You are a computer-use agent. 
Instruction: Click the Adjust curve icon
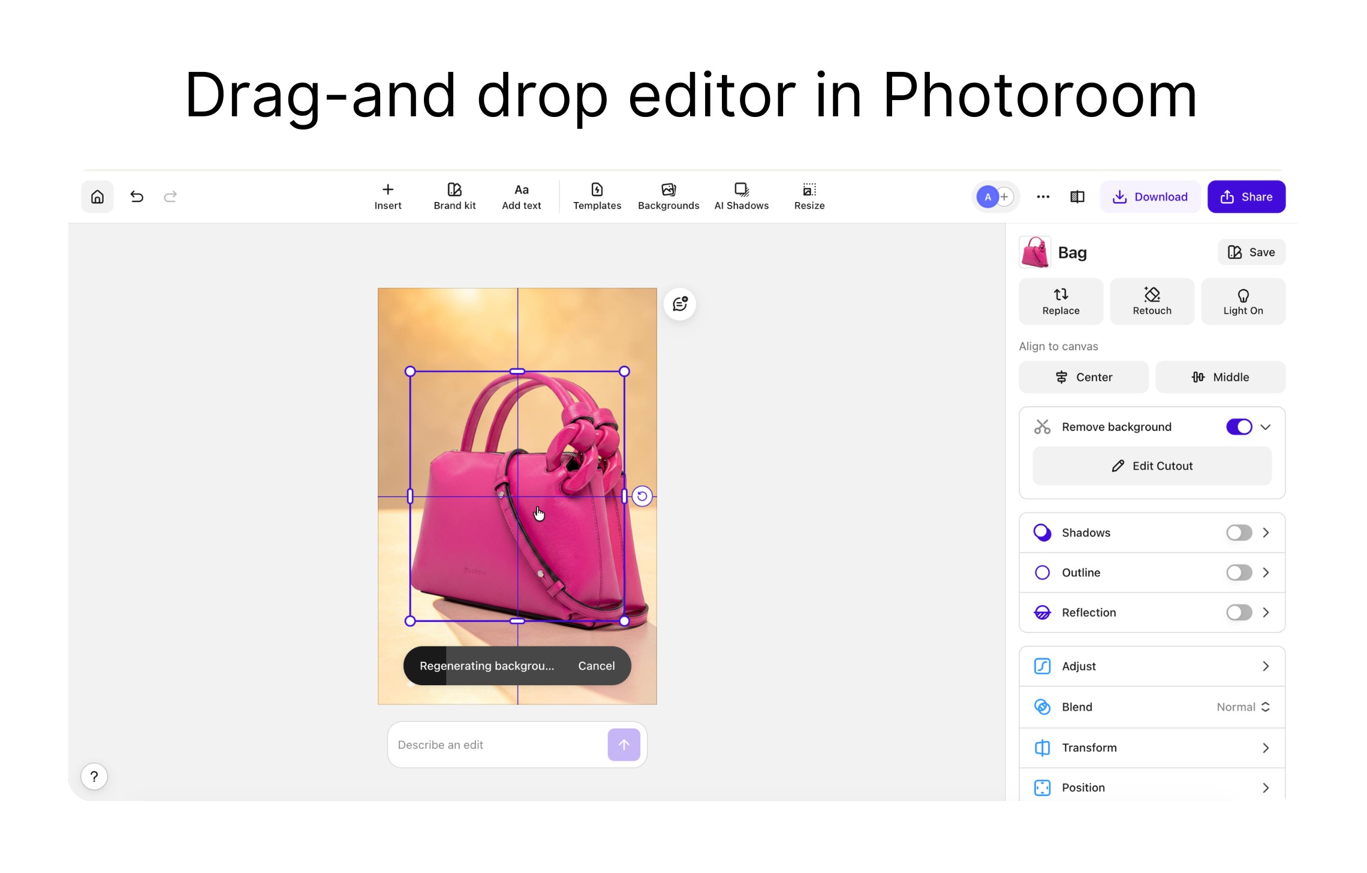coord(1042,666)
